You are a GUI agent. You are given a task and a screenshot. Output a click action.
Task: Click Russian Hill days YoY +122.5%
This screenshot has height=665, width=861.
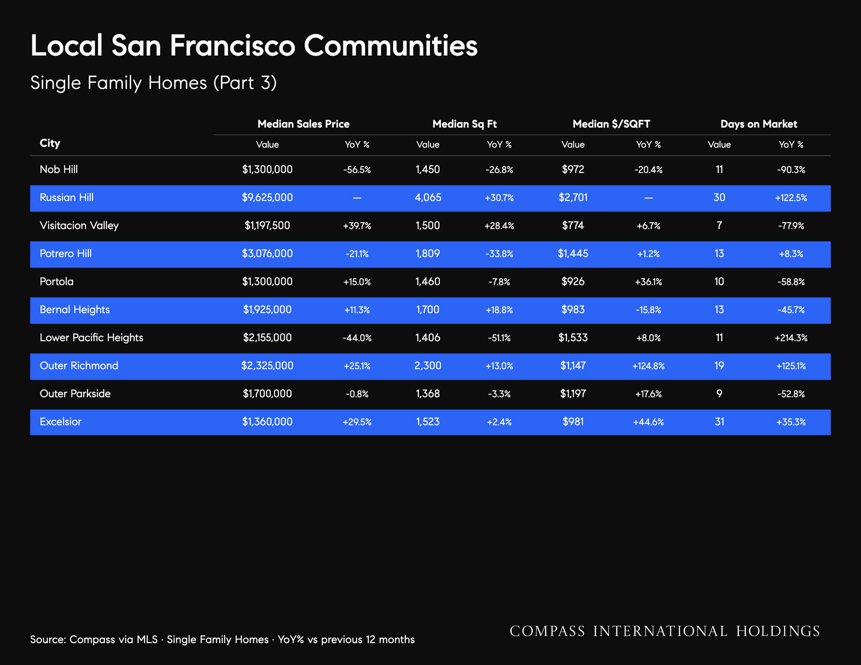[x=791, y=198]
